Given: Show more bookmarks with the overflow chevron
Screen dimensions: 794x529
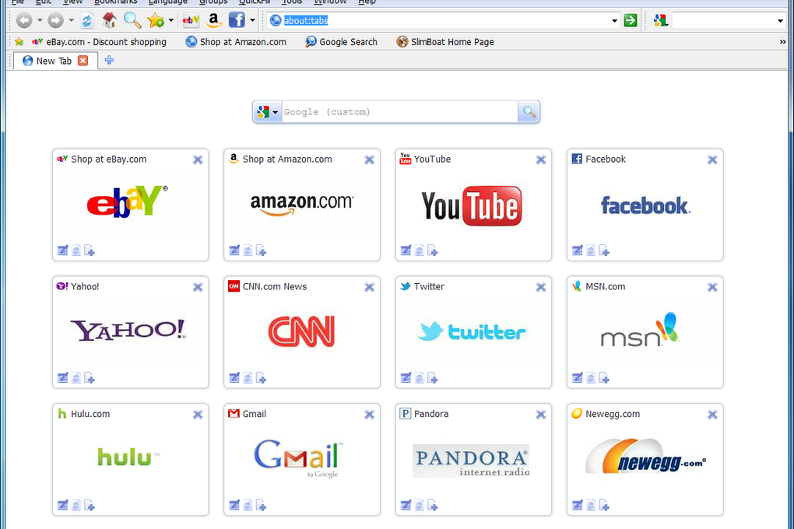Looking at the screenshot, I should 782,42.
